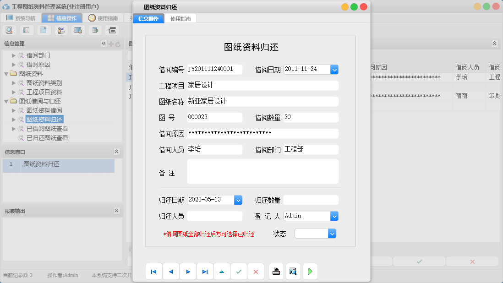The height and width of the screenshot is (283, 503).
Task: Open print preview in the dialog toolbar
Action: (293, 271)
